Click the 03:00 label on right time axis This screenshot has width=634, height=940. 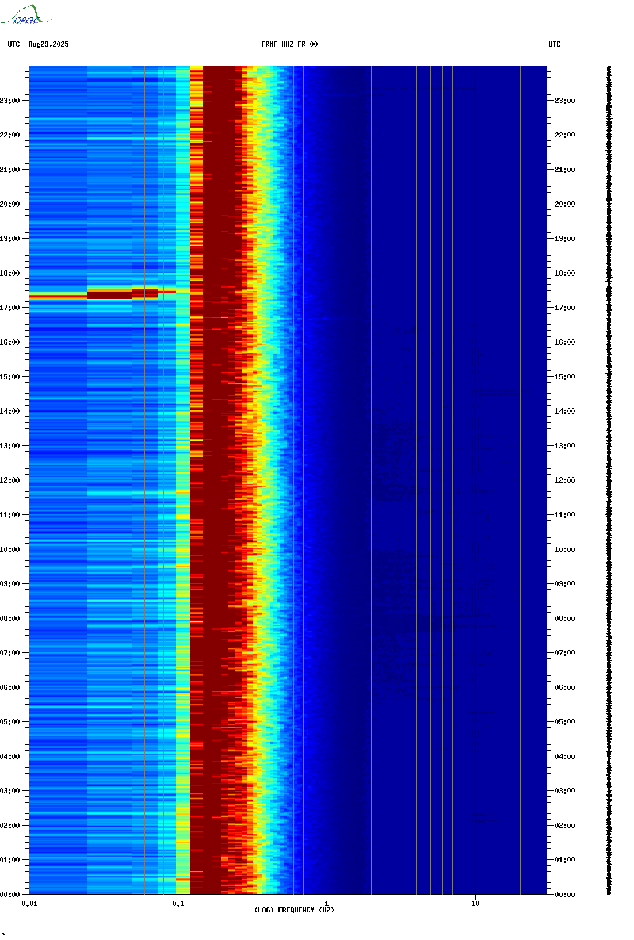[565, 791]
